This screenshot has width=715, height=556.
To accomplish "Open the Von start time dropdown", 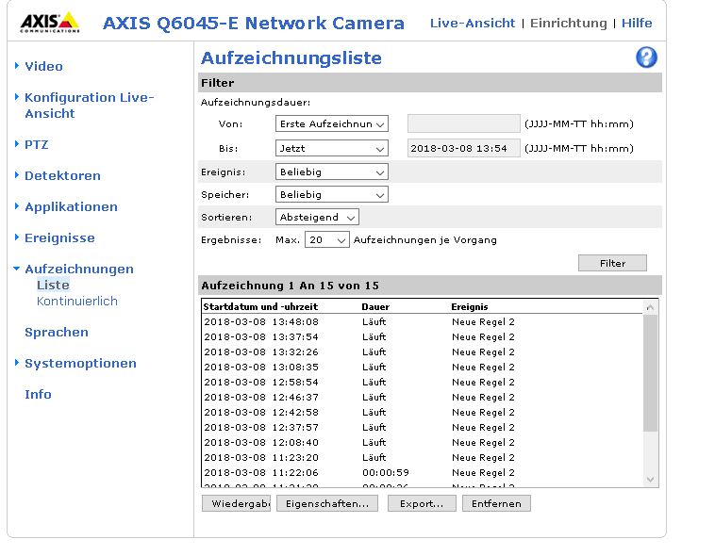I will click(x=332, y=123).
